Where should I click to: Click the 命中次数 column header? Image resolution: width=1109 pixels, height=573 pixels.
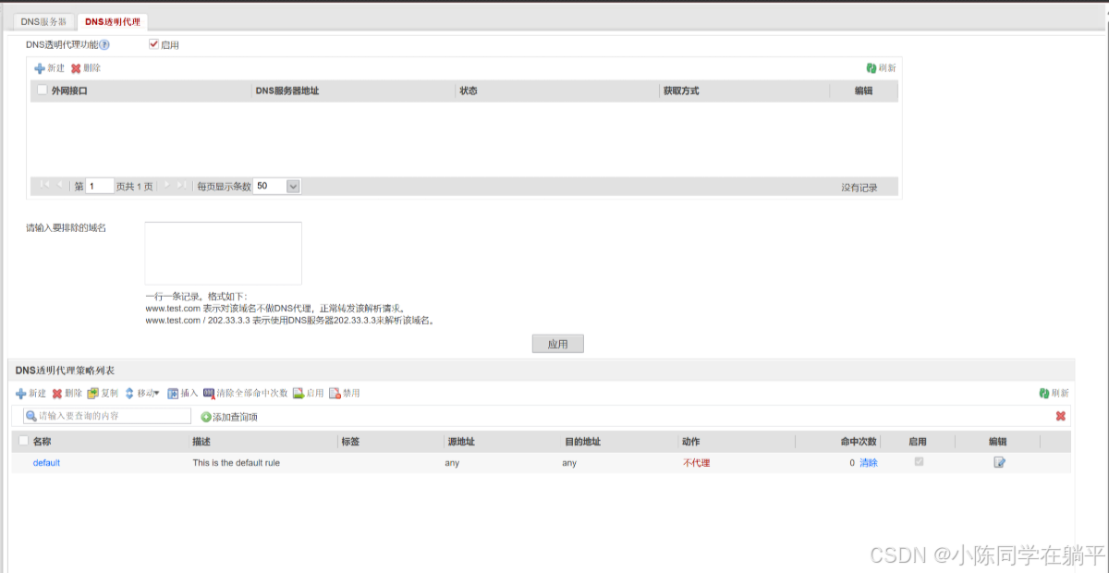point(859,442)
